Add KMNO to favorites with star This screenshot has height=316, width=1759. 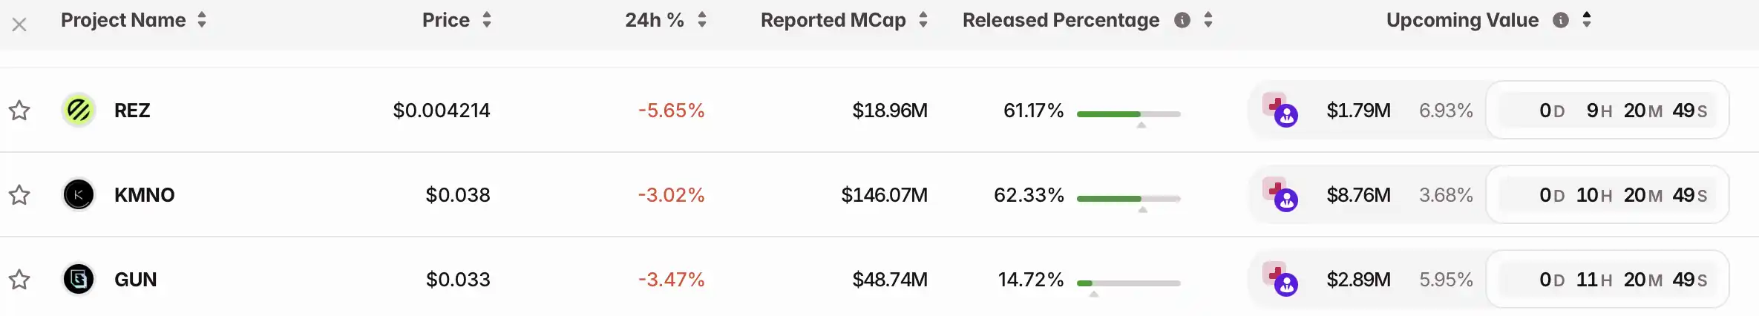(19, 195)
